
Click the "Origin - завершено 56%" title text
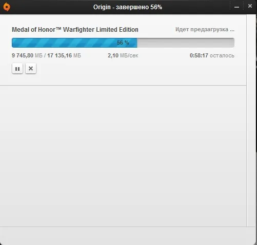(128, 7)
